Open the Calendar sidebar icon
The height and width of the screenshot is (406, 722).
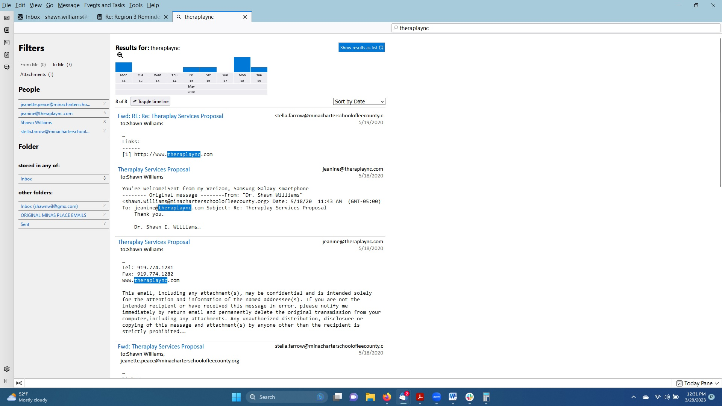point(7,42)
